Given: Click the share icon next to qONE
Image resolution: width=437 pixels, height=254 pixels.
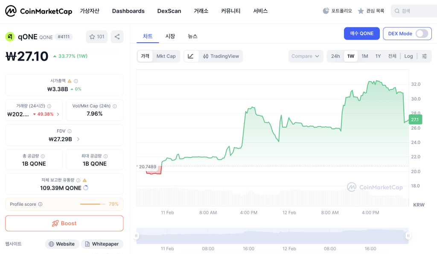Looking at the screenshot, I should [117, 37].
